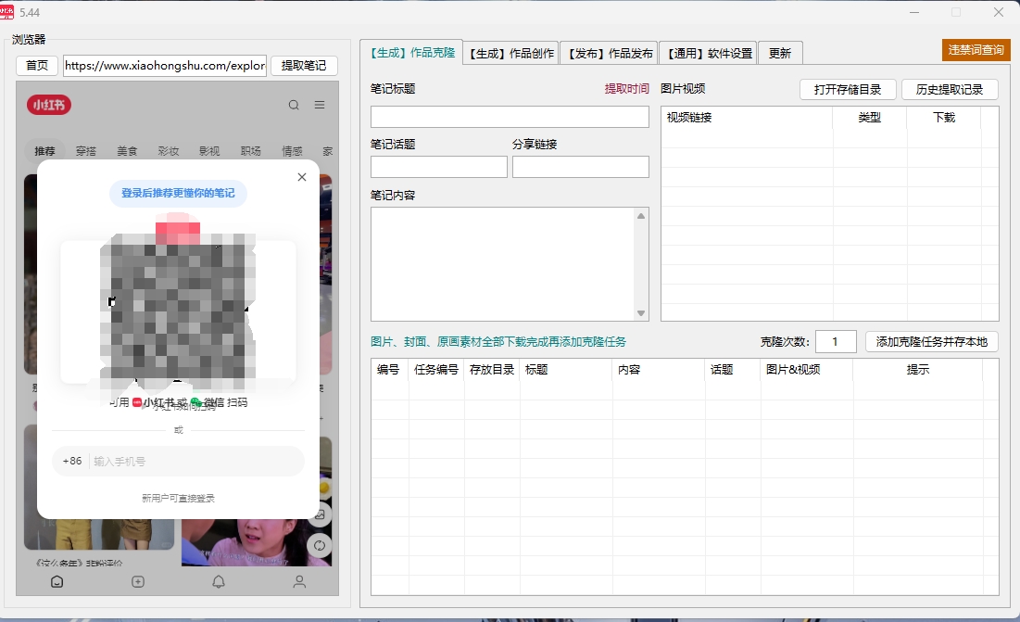Click the 新用户可直接登录 text
Image resolution: width=1020 pixels, height=622 pixels.
[178, 499]
